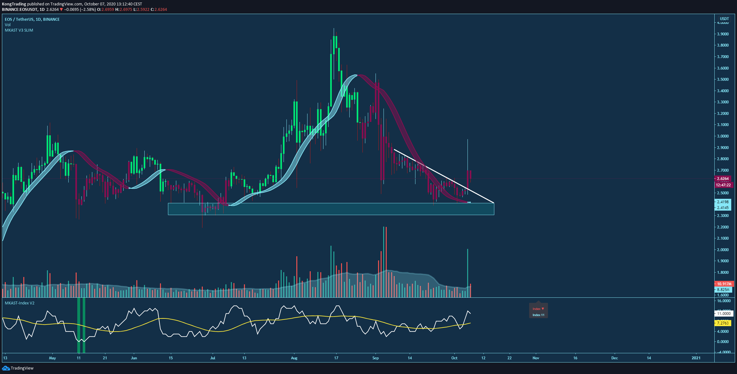Click the O:2.6959 open value in header
This screenshot has width=737, height=374.
(106, 10)
